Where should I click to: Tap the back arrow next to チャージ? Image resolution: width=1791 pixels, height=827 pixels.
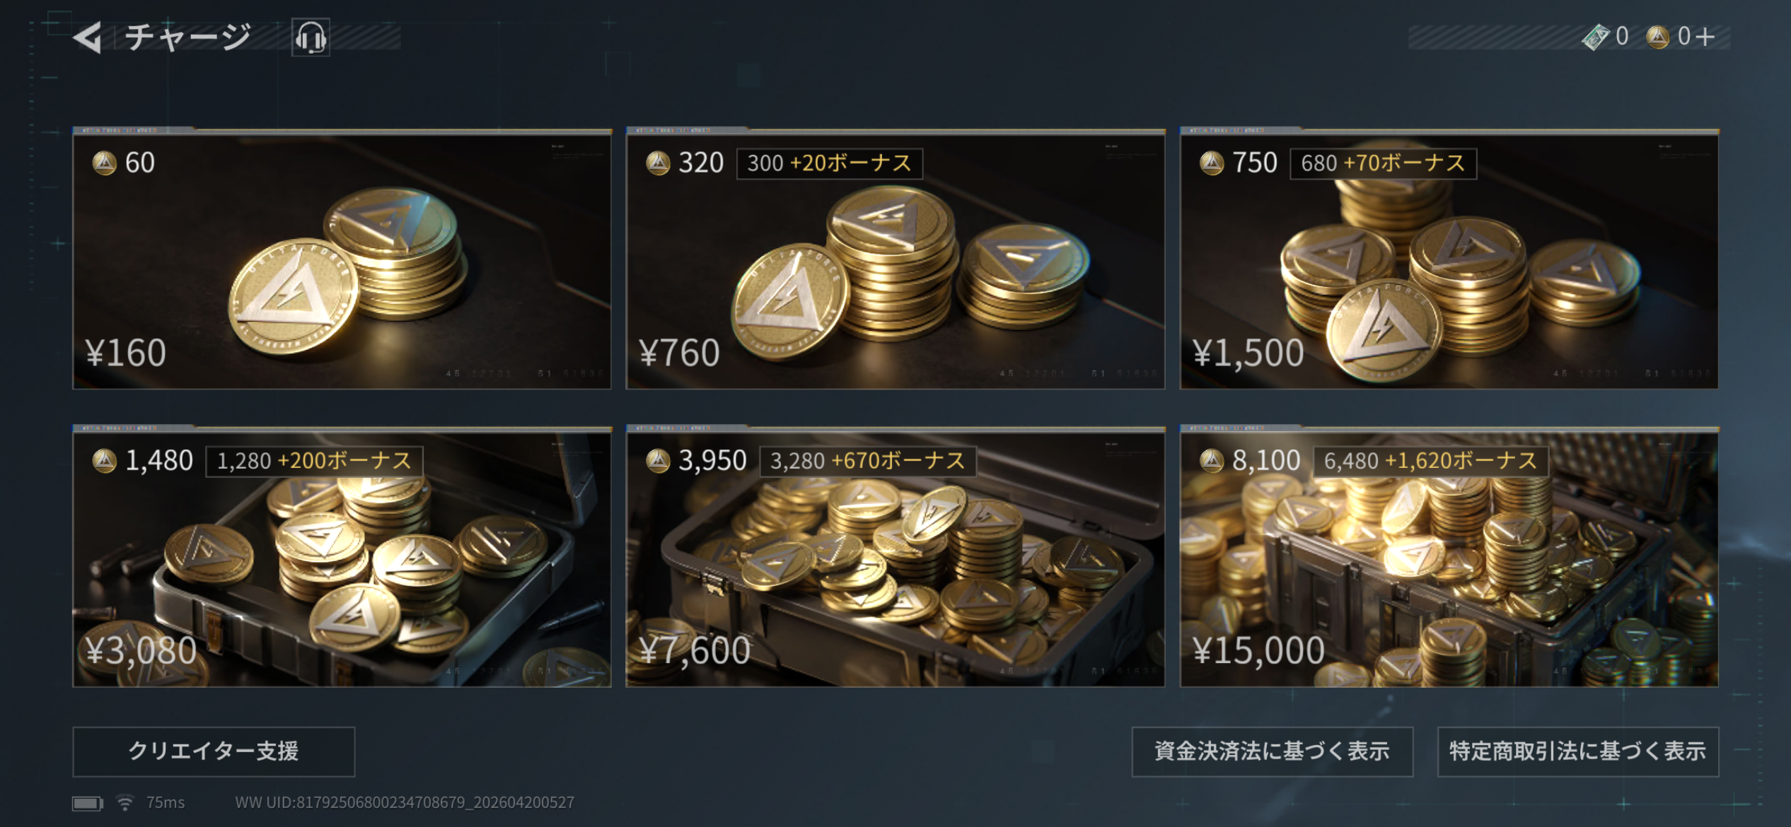(88, 37)
